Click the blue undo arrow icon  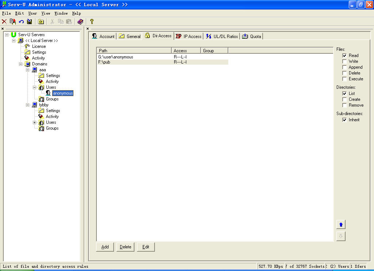(21, 22)
